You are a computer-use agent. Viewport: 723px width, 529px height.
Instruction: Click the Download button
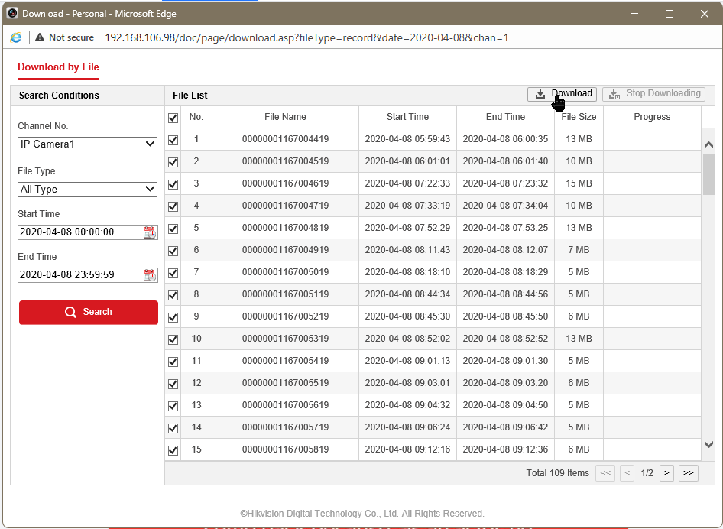click(563, 94)
